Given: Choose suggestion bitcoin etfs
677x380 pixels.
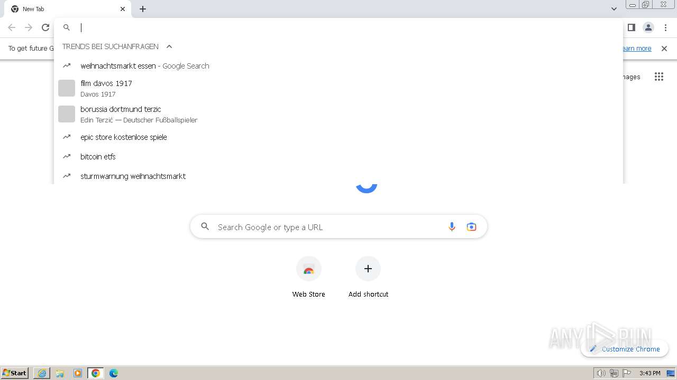Looking at the screenshot, I should pyautogui.click(x=338, y=157).
